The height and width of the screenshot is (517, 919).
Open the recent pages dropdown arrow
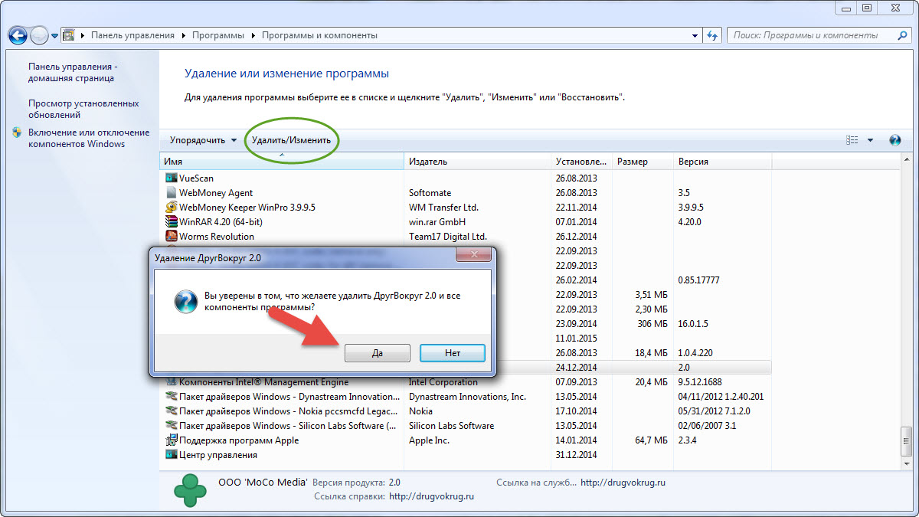[x=54, y=36]
